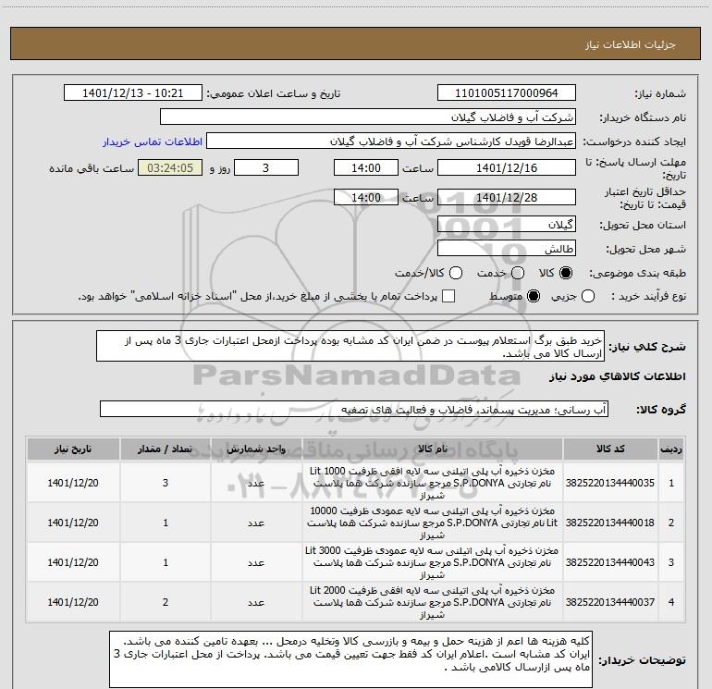The height and width of the screenshot is (689, 712).
Task: Click the delivery city field طالش
Action: [x=507, y=249]
